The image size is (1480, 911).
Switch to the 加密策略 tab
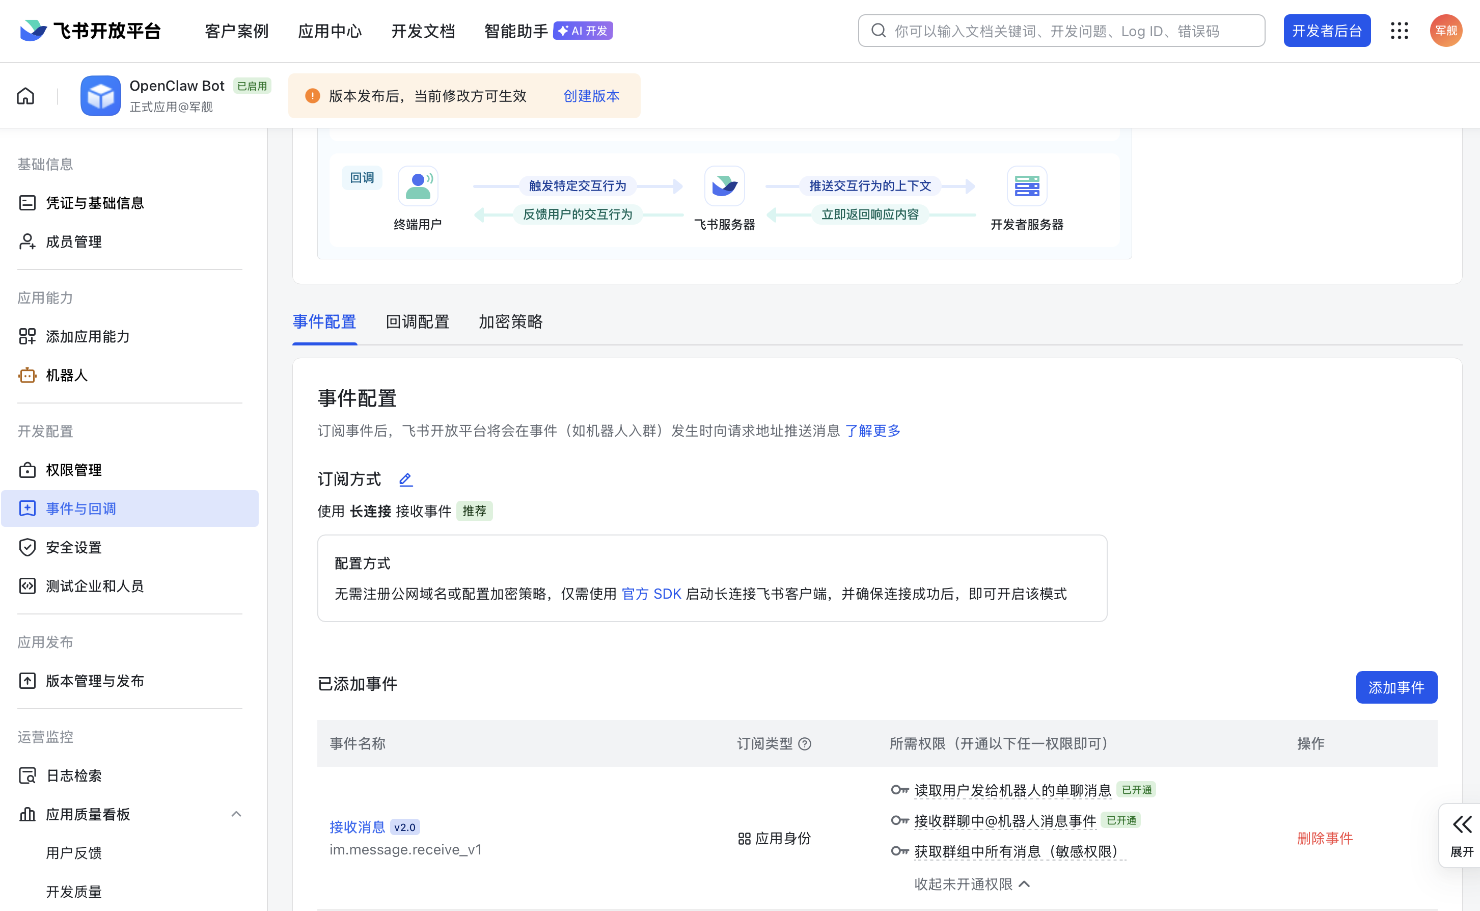tap(511, 321)
